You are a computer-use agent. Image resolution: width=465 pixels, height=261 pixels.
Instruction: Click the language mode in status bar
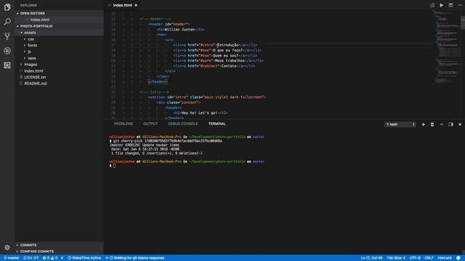point(445,258)
